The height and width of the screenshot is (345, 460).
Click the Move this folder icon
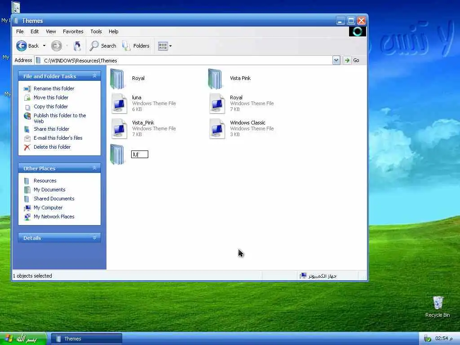[27, 97]
